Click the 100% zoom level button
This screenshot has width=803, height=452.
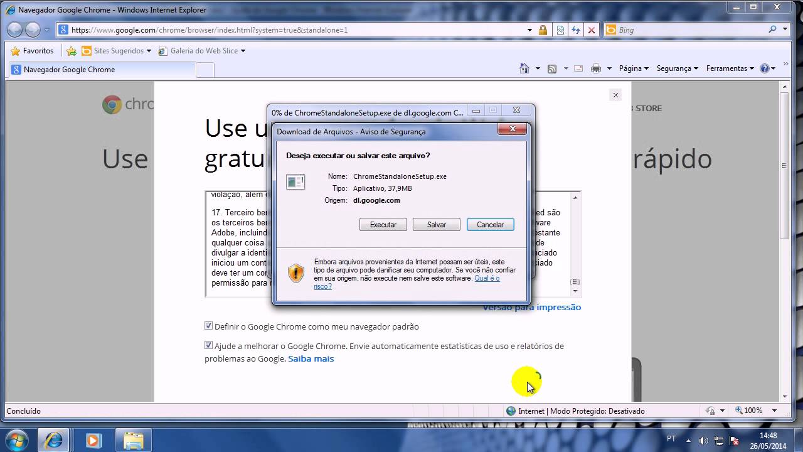749,411
